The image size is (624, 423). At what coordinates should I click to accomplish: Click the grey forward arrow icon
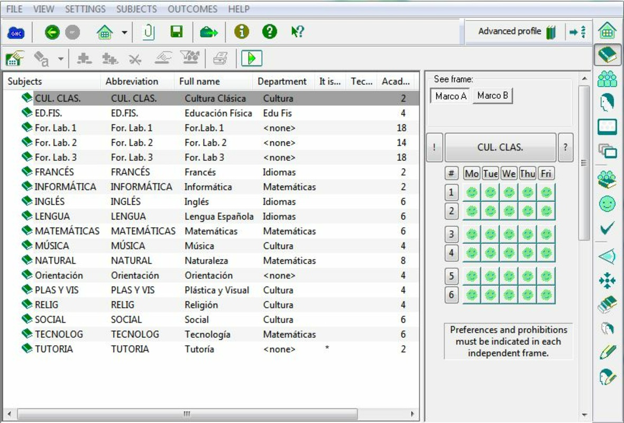point(72,32)
